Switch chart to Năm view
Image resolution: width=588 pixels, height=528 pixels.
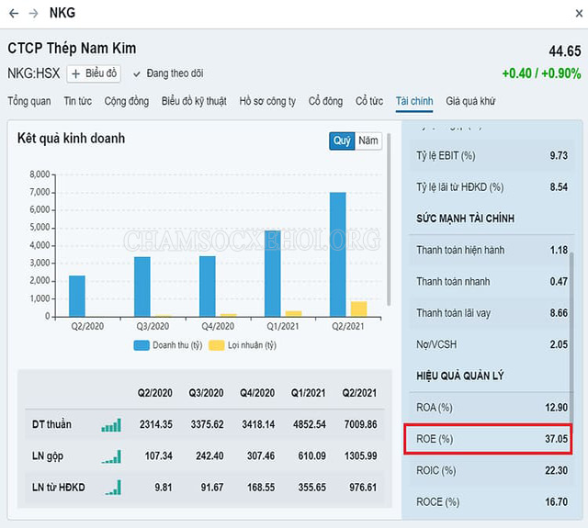tap(368, 140)
